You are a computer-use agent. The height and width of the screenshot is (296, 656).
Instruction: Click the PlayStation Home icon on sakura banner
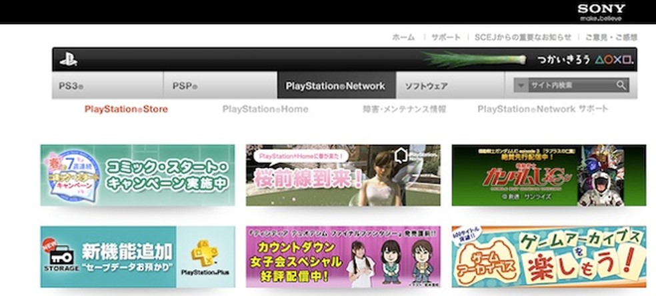[x=401, y=156]
